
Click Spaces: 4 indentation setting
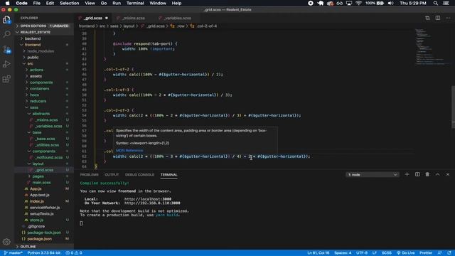pyautogui.click(x=343, y=253)
